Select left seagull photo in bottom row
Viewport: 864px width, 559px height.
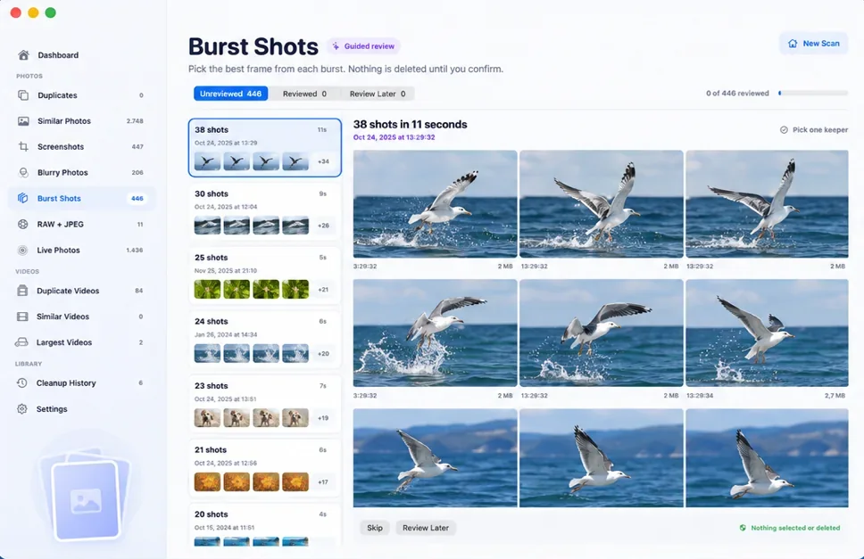click(435, 457)
